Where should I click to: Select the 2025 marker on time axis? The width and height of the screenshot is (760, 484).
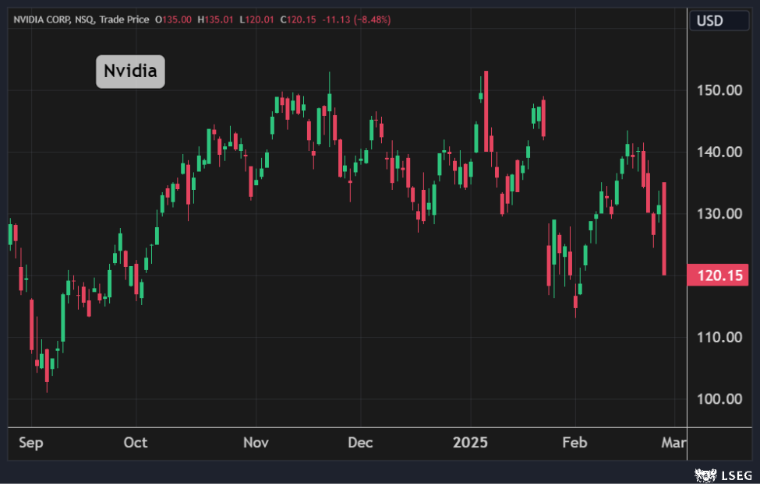coord(470,443)
